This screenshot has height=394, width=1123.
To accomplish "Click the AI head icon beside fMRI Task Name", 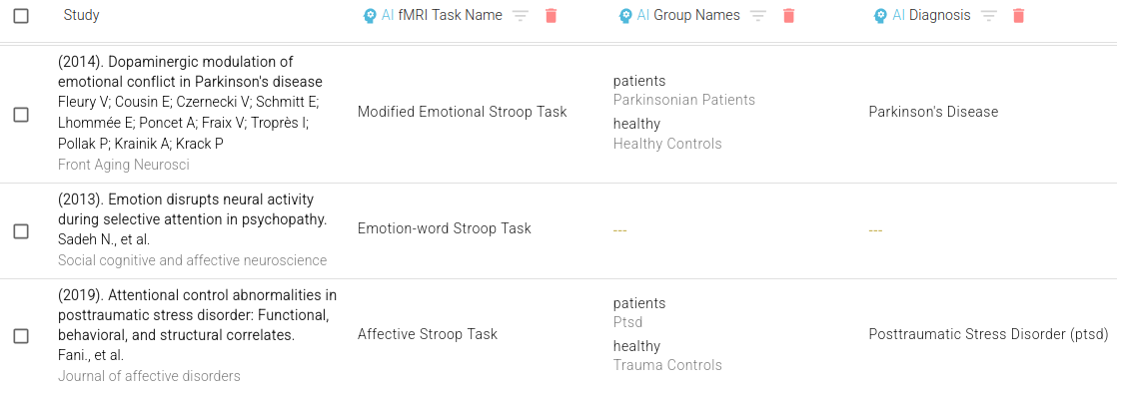I will 370,16.
